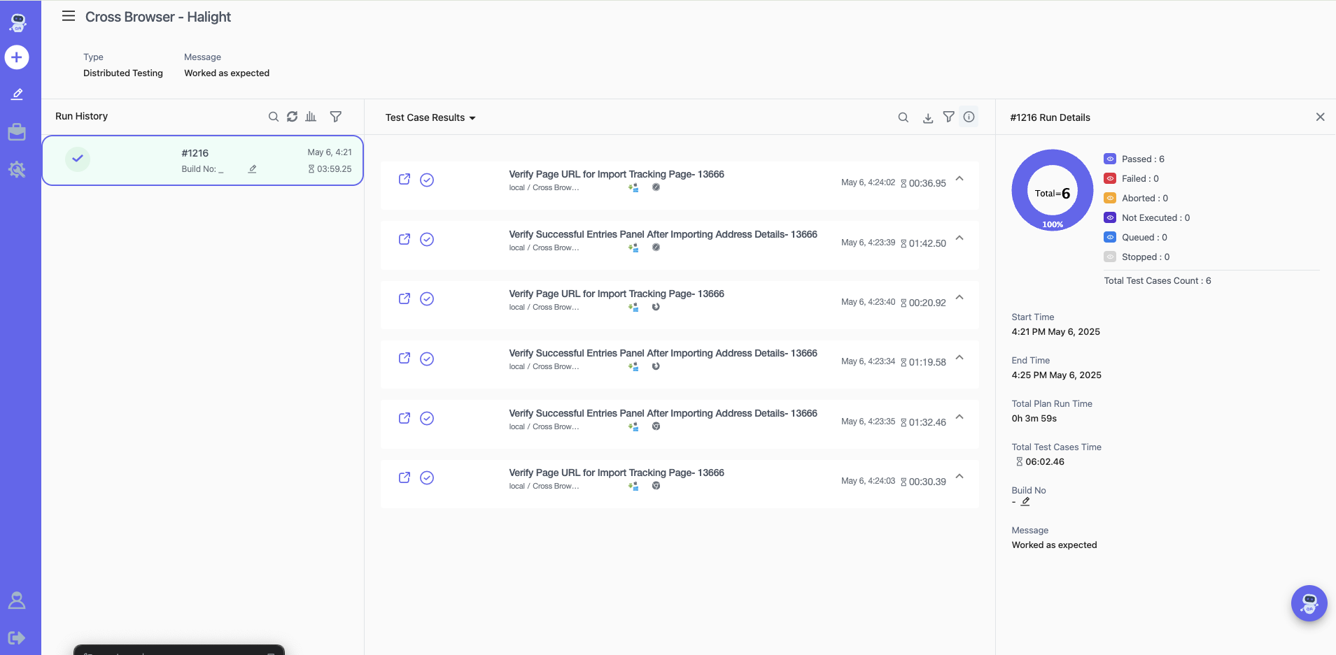Select run #1216 in Run History
The image size is (1336, 655).
click(x=202, y=161)
